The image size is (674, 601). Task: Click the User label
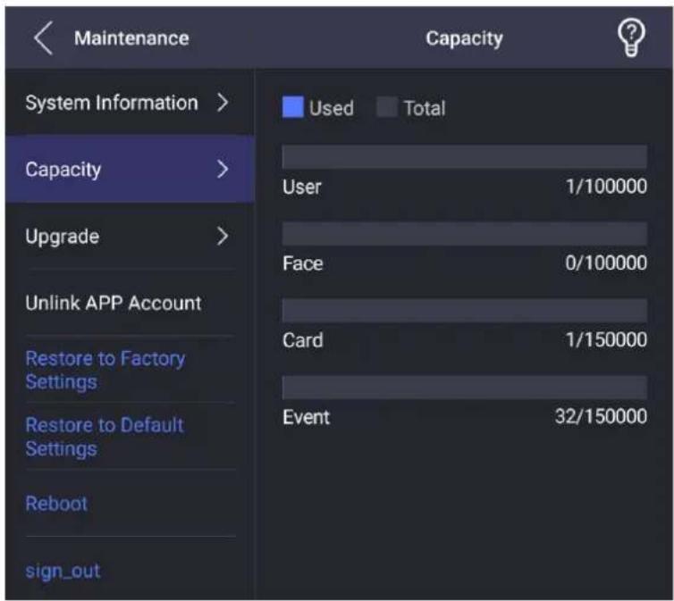[302, 187]
